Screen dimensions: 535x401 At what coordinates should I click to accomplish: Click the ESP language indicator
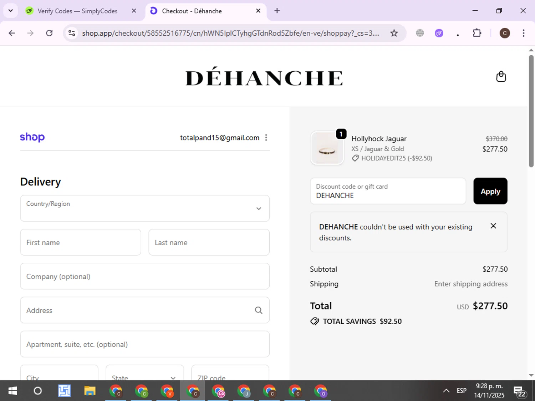point(462,391)
